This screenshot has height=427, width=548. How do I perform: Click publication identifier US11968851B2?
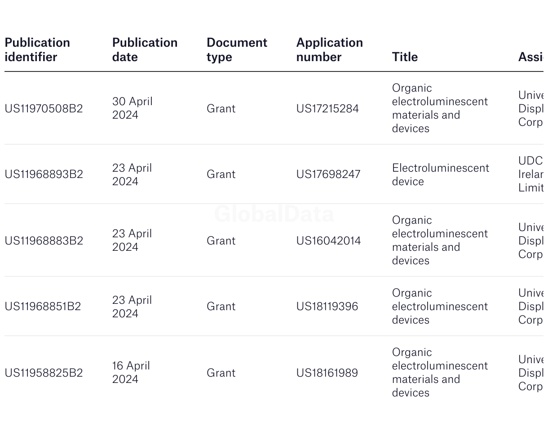point(43,306)
